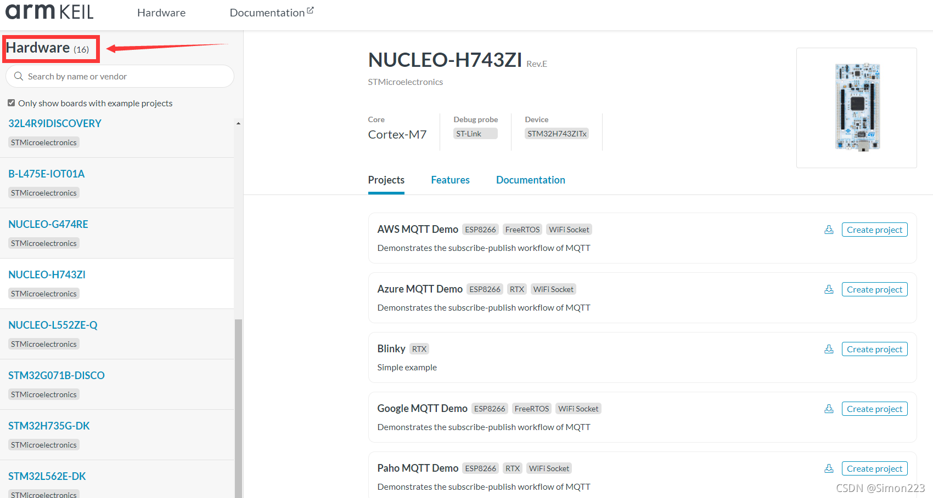
Task: Click the Google MQTT Demo title
Action: (x=422, y=409)
